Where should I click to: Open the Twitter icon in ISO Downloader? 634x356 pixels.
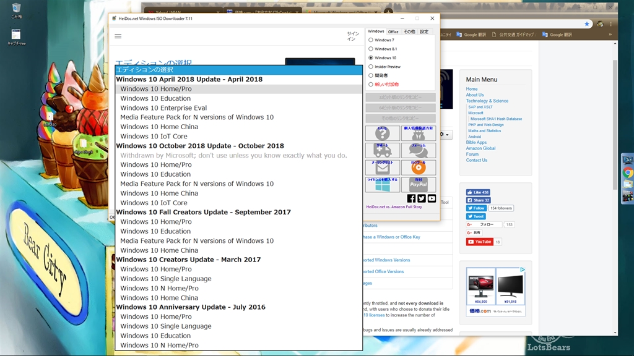[421, 198]
